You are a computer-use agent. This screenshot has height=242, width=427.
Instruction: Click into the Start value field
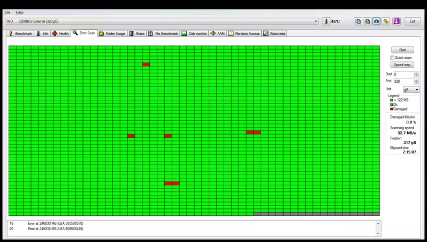pos(403,74)
